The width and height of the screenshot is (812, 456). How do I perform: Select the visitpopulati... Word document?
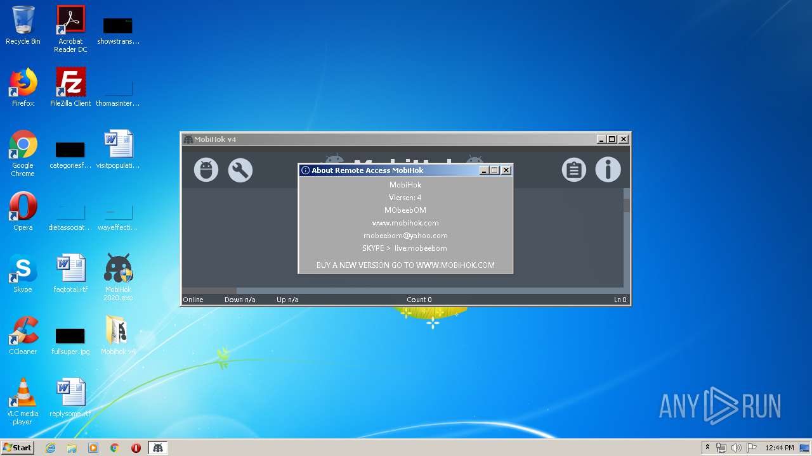118,149
